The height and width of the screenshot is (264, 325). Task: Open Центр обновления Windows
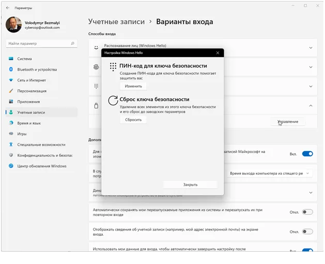[41, 166]
